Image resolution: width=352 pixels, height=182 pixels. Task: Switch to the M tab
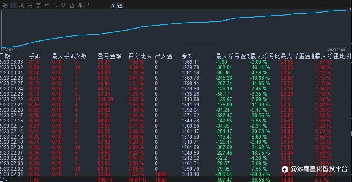pyautogui.click(x=64, y=5)
